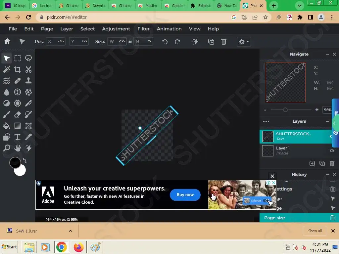This screenshot has height=254, width=339.
Task: Select the Brush tool
Action: [x=7, y=114]
